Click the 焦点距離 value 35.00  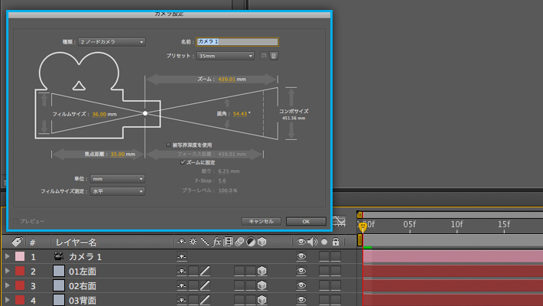pos(118,154)
